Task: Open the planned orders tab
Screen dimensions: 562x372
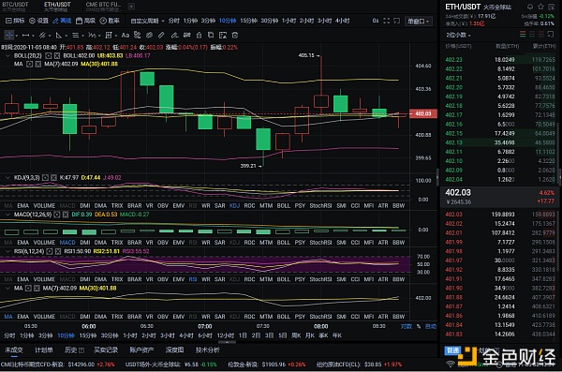Action: tap(44, 350)
